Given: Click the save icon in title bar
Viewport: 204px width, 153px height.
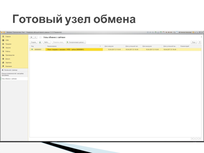Looking at the screenshot, I should tap(148, 32).
